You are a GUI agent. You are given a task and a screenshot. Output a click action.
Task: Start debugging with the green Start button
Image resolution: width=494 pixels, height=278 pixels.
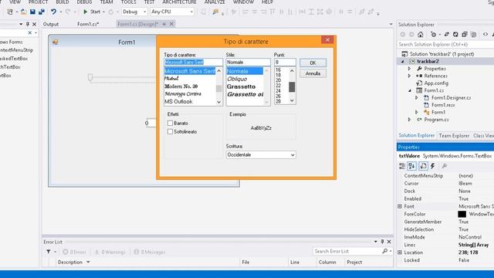coord(92,12)
